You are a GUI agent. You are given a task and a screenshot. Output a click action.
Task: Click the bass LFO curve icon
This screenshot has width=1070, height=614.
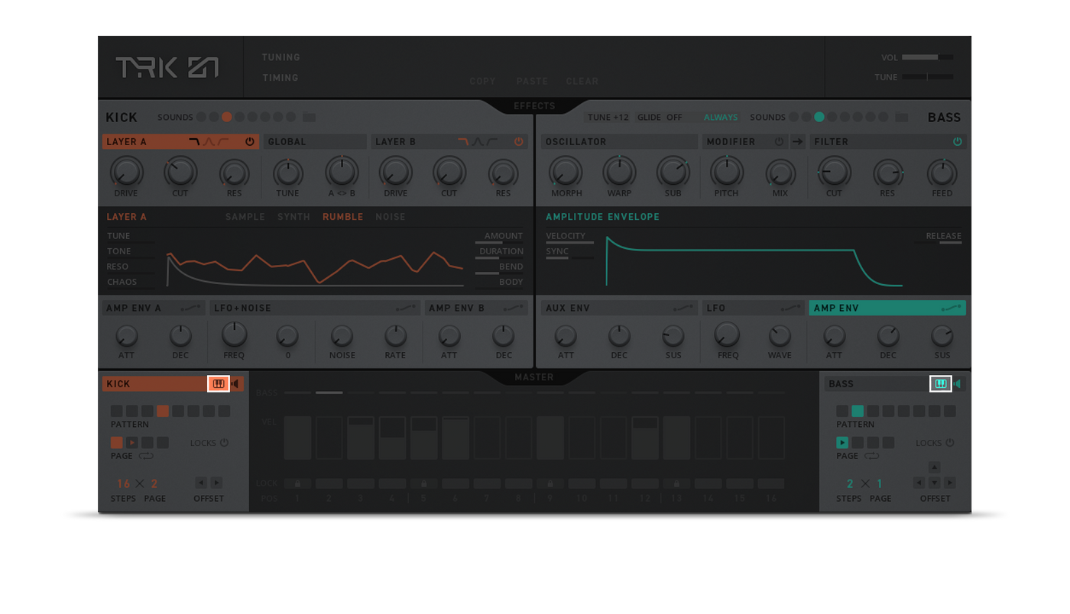(x=791, y=309)
